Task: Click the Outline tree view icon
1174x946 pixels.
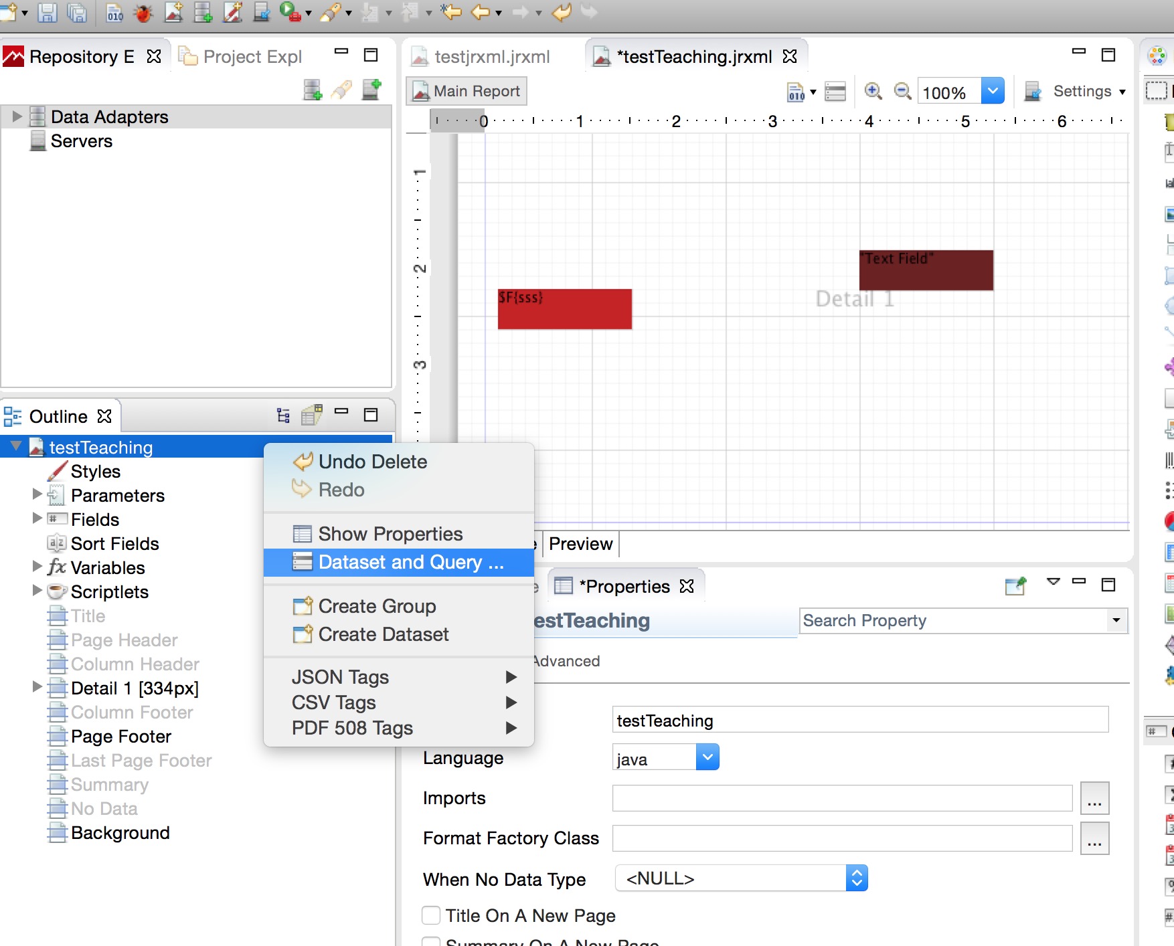Action: click(283, 415)
